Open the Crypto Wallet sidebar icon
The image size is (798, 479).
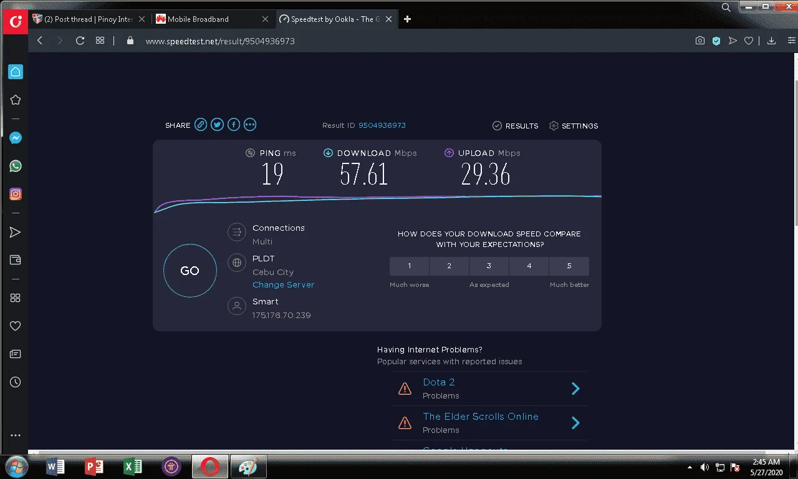tap(16, 260)
